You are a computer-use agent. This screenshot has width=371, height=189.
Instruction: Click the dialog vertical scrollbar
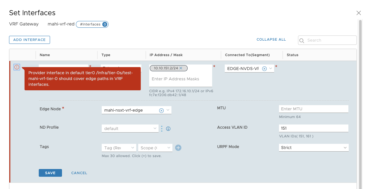tap(360, 104)
